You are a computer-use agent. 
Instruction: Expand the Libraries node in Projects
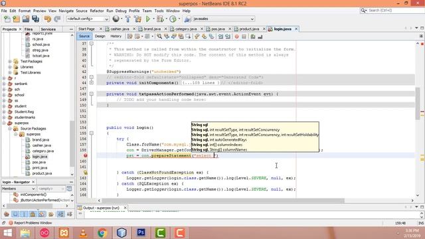(10, 67)
